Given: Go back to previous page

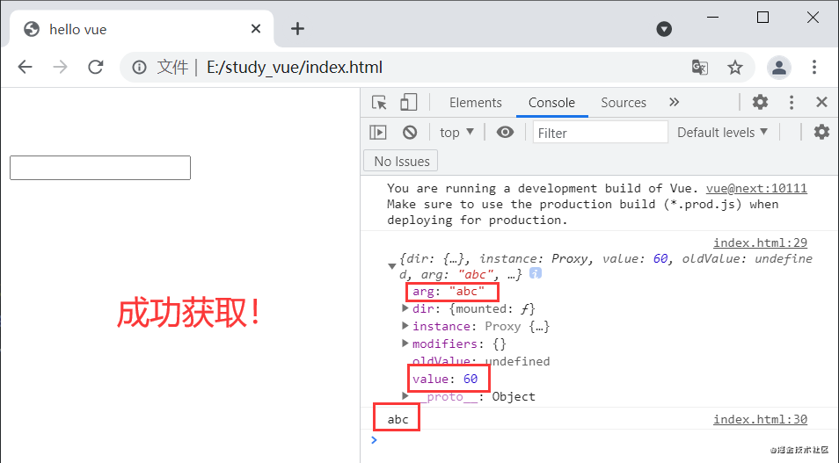Looking at the screenshot, I should 26,67.
